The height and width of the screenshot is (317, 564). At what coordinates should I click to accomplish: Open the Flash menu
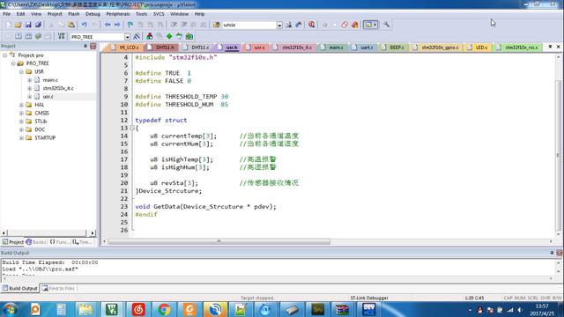[74, 14]
